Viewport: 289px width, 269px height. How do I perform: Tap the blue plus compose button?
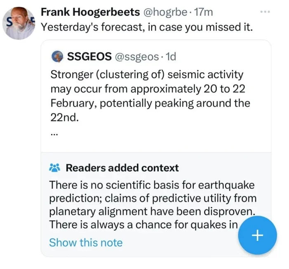tap(257, 235)
